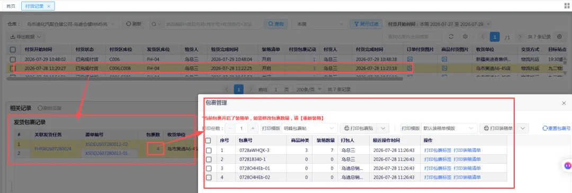Screen dimensions: 572x193
Task: Click 打印包裹标签 for package 0728aWHQK-3
Action: (437, 150)
